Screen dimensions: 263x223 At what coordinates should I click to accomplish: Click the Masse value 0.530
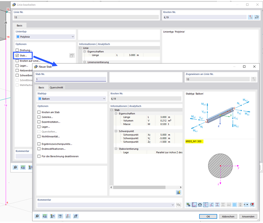[x=163, y=124]
